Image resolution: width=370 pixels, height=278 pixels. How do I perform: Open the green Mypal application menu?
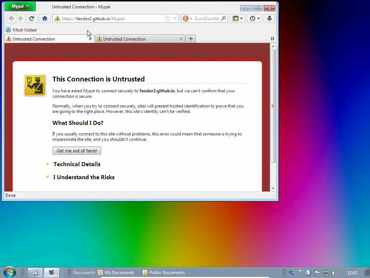click(20, 6)
